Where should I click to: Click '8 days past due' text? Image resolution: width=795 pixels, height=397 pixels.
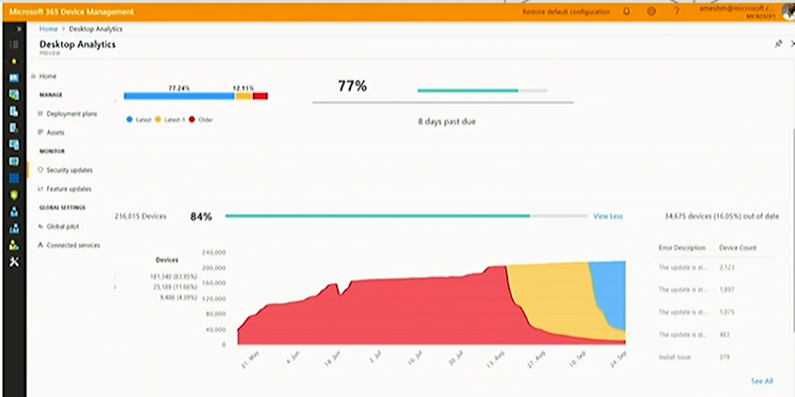tap(447, 121)
